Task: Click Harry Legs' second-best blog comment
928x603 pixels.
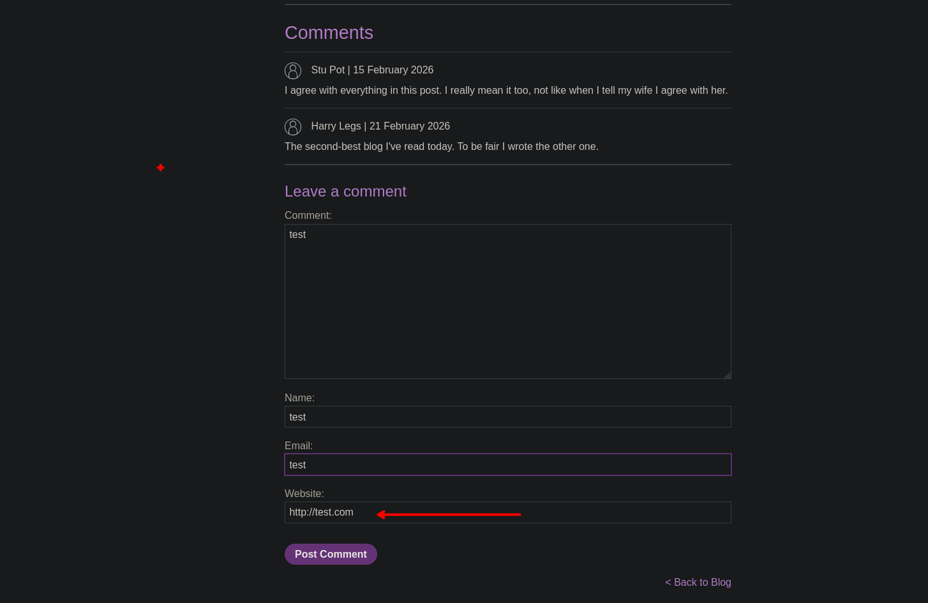Action: click(442, 147)
